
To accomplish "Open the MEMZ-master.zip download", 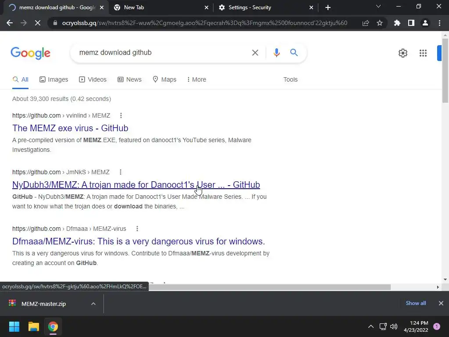I will click(43, 304).
